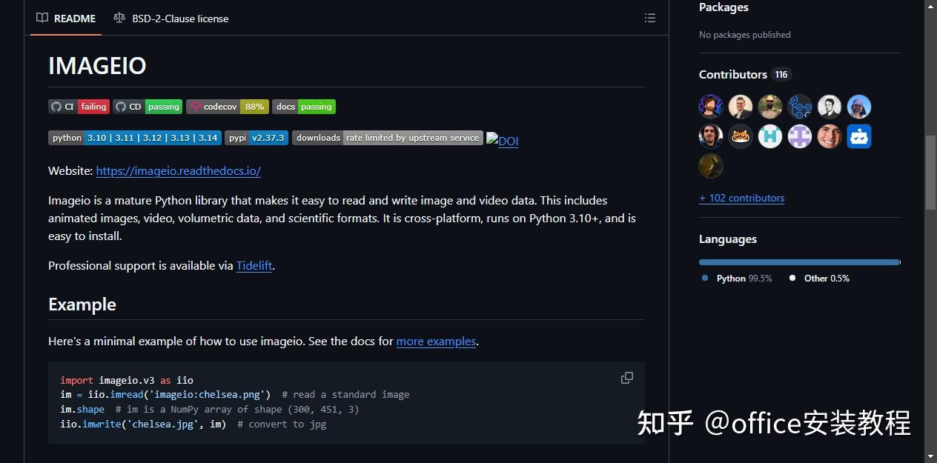
Task: Switch to BSD-2-Clause license tab
Action: 171,18
